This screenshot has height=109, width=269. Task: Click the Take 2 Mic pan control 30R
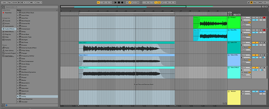[x=262, y=57]
